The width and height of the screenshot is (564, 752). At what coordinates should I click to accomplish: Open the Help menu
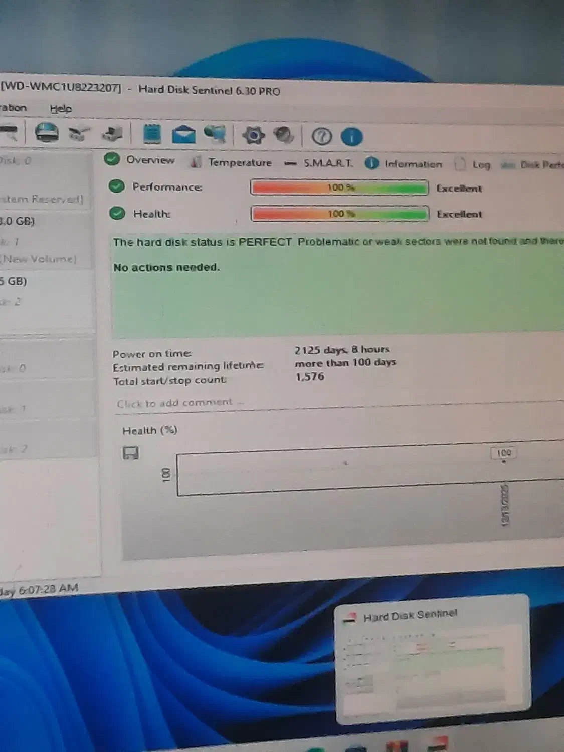pos(61,109)
